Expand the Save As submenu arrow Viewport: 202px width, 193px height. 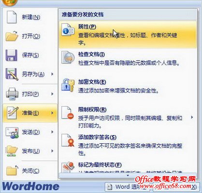click(x=52, y=74)
